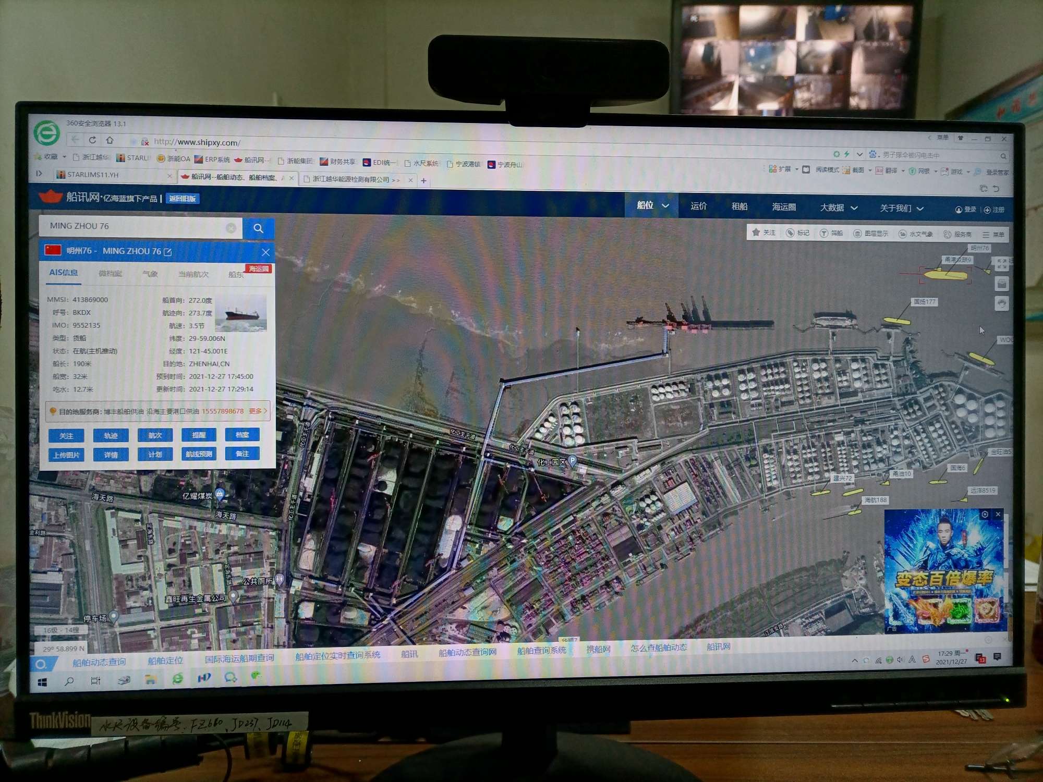
Task: Click the 返回旧版 button
Action: (182, 199)
